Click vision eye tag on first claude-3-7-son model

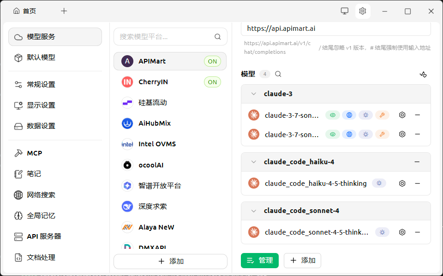(333, 115)
